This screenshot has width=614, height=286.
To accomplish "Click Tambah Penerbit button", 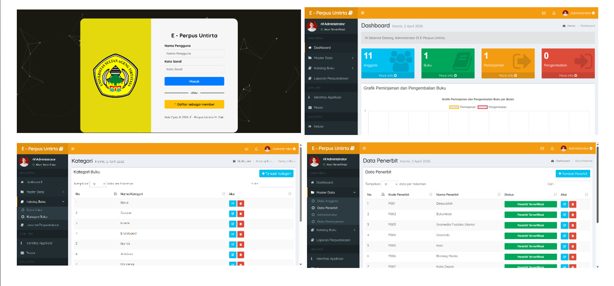I will coord(573,174).
